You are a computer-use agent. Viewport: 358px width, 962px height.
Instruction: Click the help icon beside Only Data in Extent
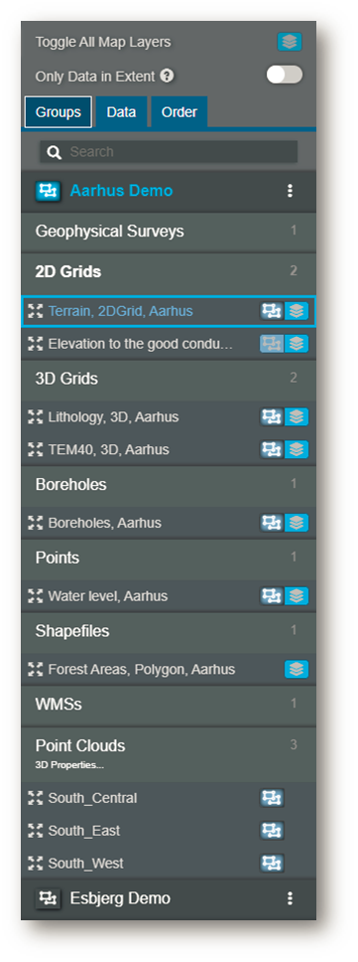point(167,77)
